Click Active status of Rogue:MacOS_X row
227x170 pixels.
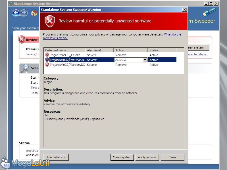(x=154, y=55)
